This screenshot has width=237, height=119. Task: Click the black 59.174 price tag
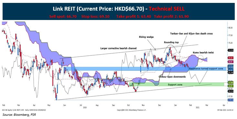tap(230, 91)
